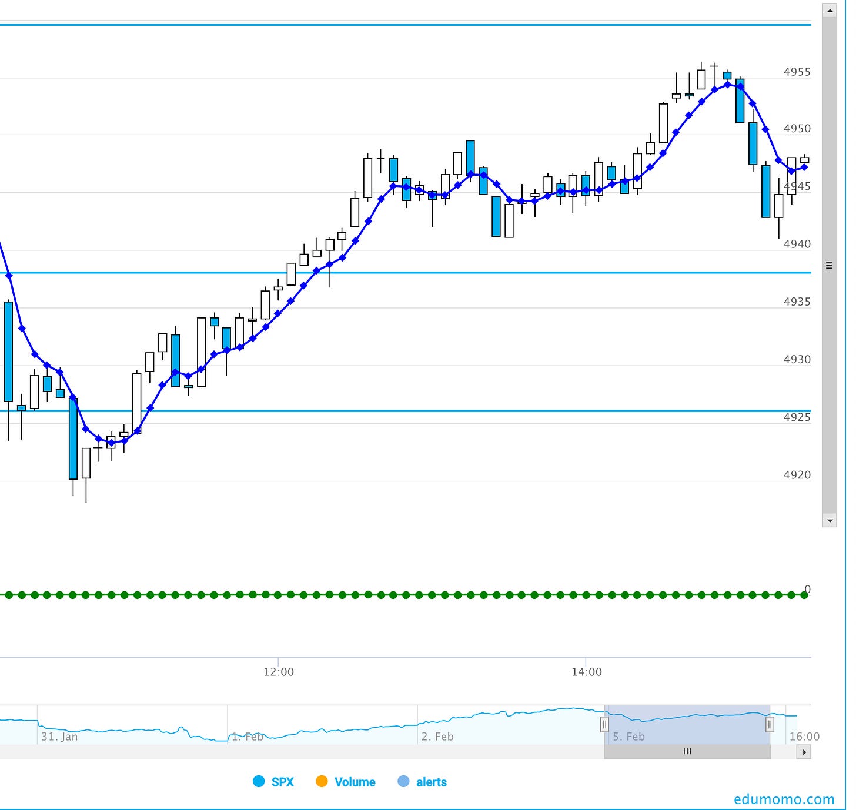Click the last green alerts dot at zero
The height and width of the screenshot is (810, 856).
(x=804, y=595)
